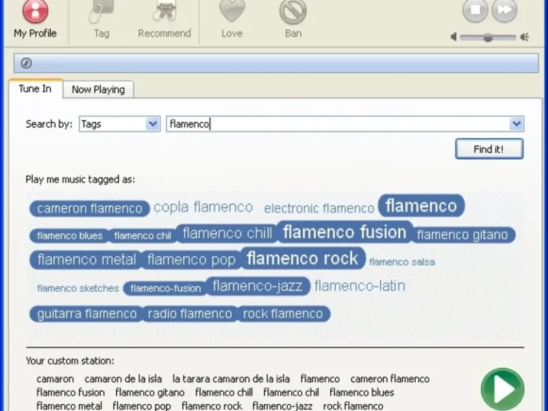
Task: Toggle the large flamenco tag
Action: (421, 206)
